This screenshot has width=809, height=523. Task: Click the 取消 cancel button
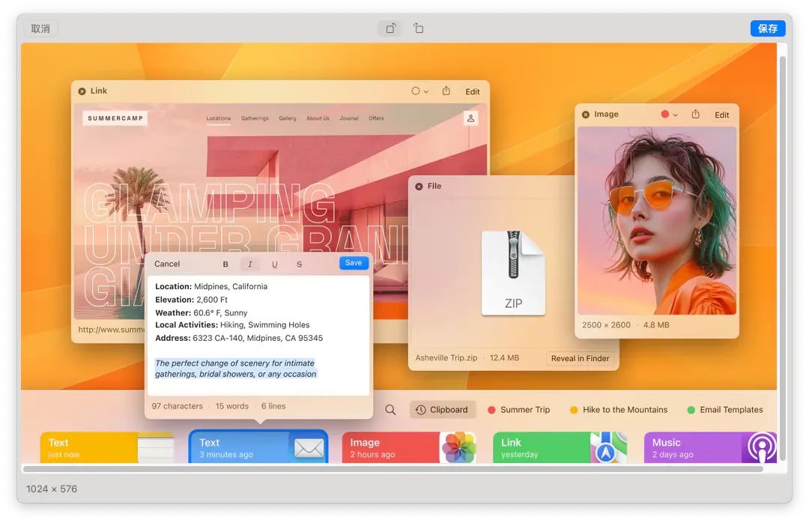40,28
